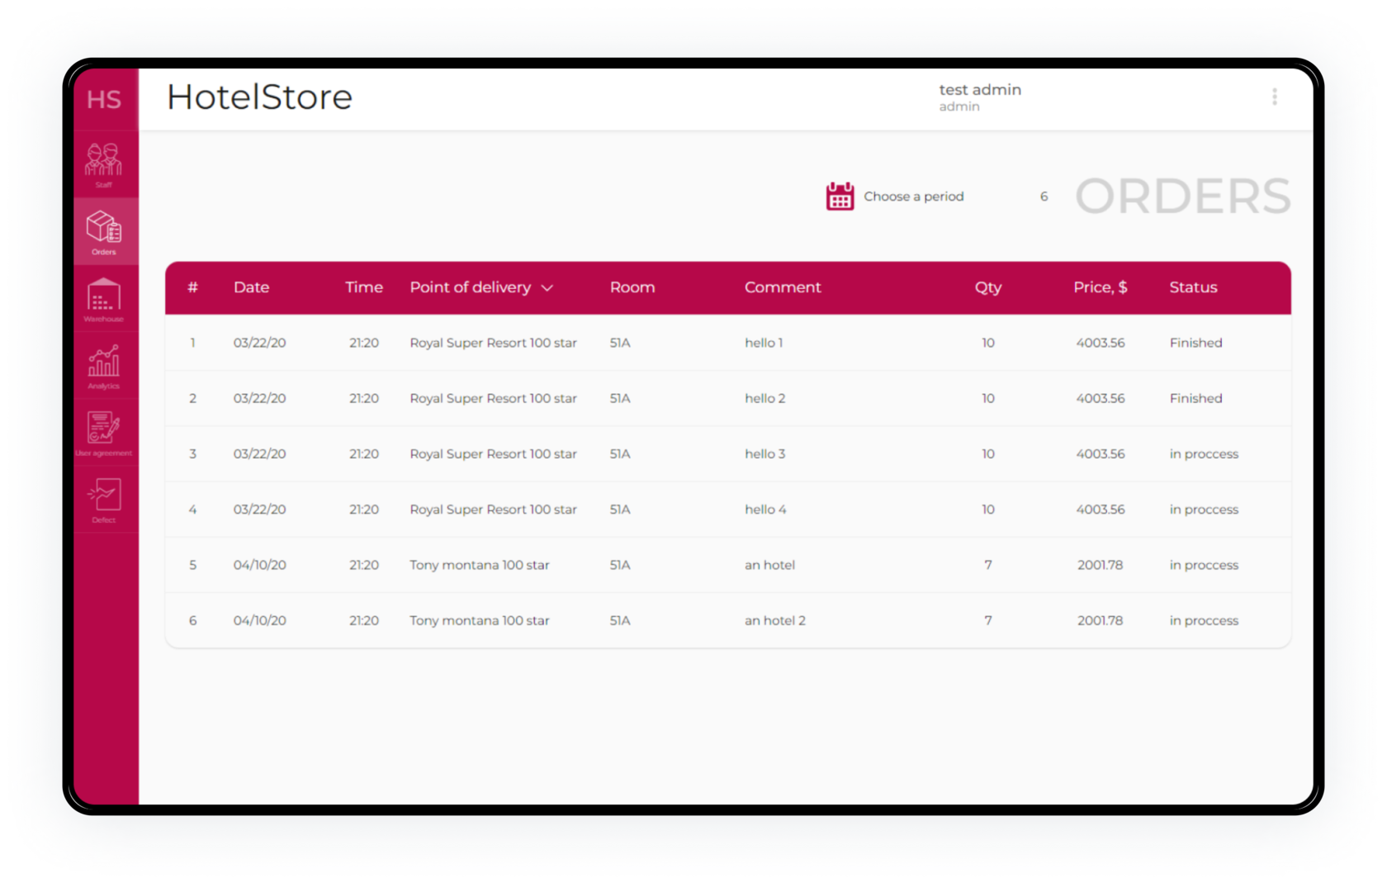Click the 'in proccess' status of order 3
The width and height of the screenshot is (1387, 883).
pos(1204,454)
